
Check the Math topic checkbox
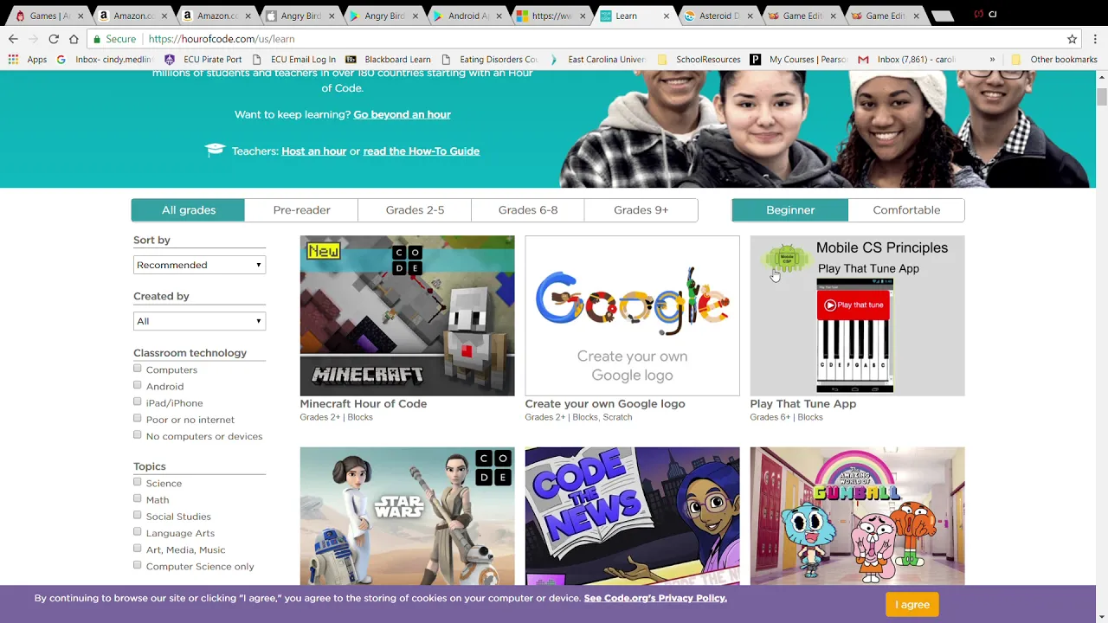138,498
